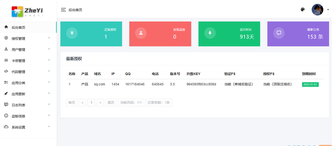
Task: Open the 用户管理 menu
Action: point(28,49)
